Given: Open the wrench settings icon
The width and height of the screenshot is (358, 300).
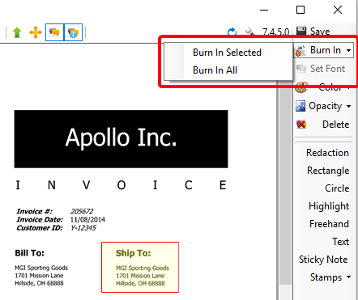Looking at the screenshot, I should pyautogui.click(x=249, y=32).
